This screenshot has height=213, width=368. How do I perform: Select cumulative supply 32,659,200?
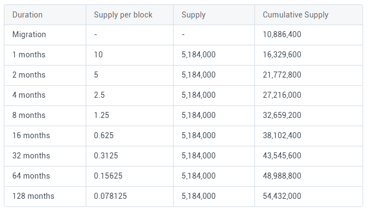point(282,115)
